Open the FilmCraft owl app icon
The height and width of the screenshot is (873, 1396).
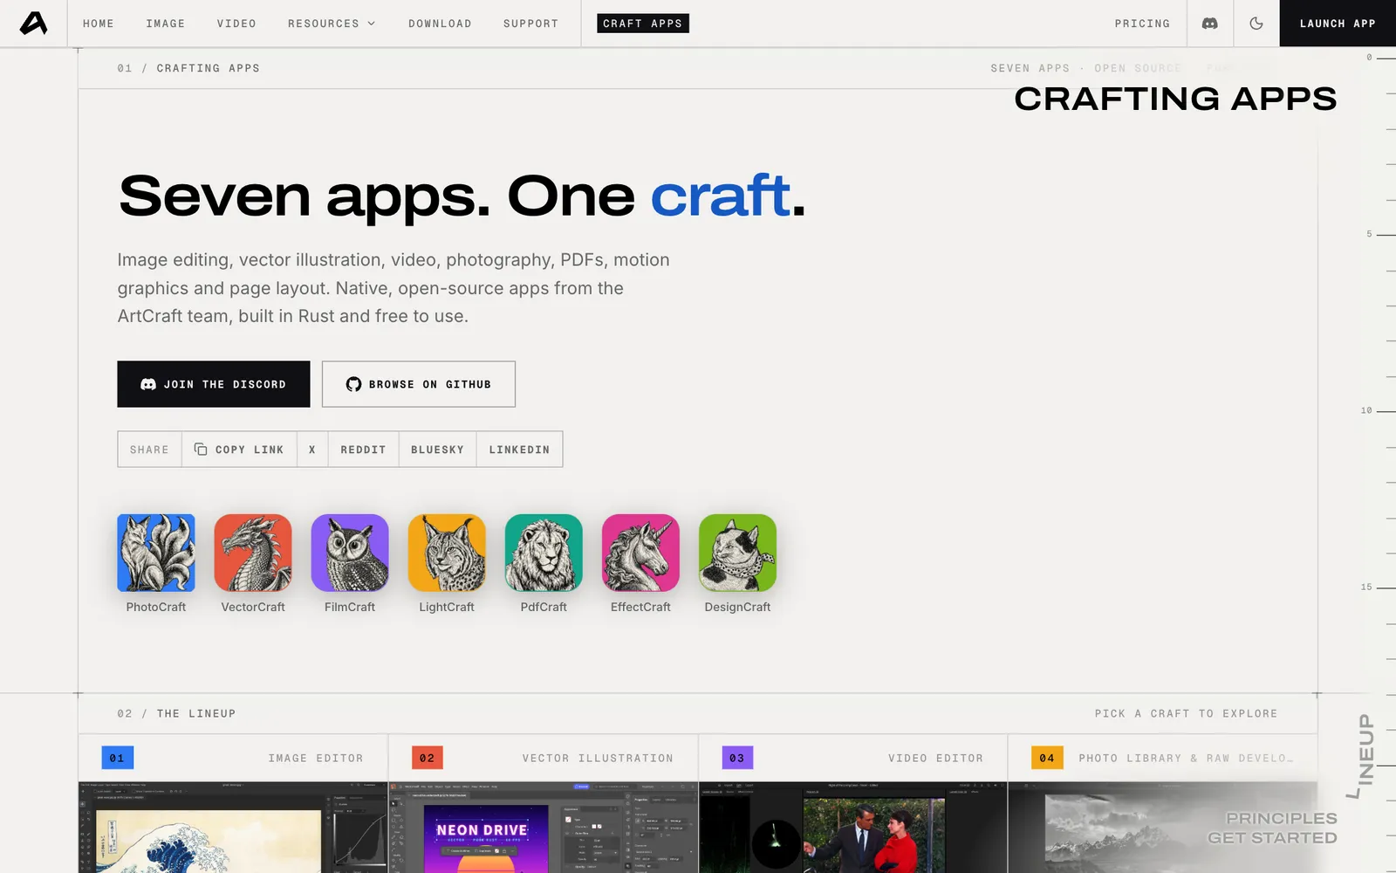[350, 553]
